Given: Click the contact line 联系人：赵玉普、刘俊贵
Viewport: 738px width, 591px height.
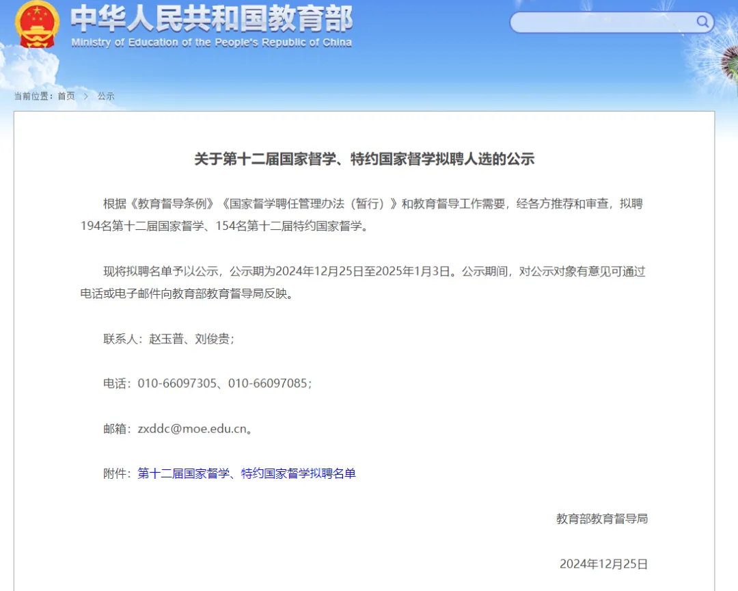Looking at the screenshot, I should [x=169, y=339].
